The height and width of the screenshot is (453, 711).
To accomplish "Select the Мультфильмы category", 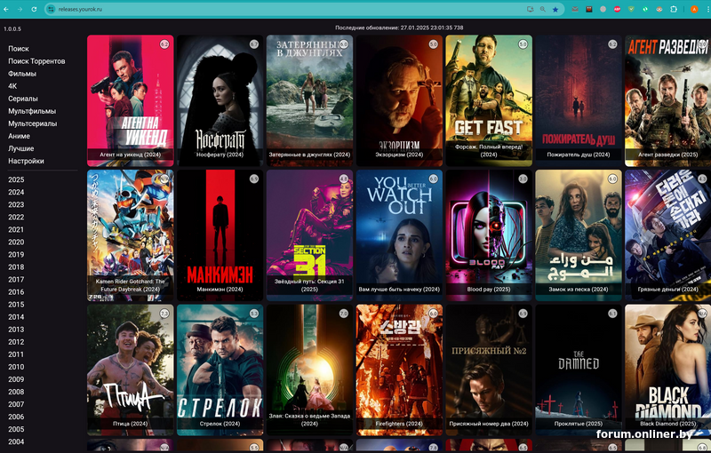I will (32, 111).
